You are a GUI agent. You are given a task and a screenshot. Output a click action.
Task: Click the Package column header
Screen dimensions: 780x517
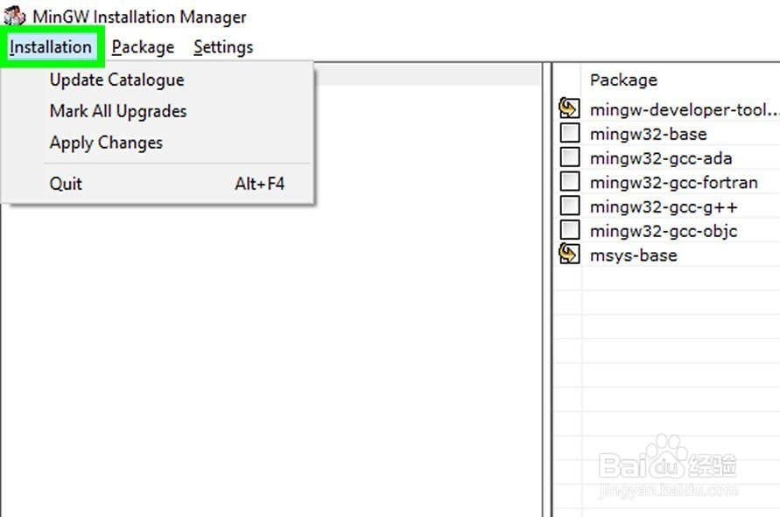(623, 80)
